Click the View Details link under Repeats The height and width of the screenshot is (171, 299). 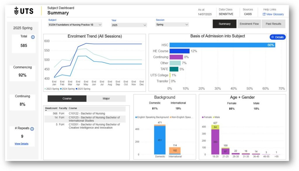(x=21, y=144)
